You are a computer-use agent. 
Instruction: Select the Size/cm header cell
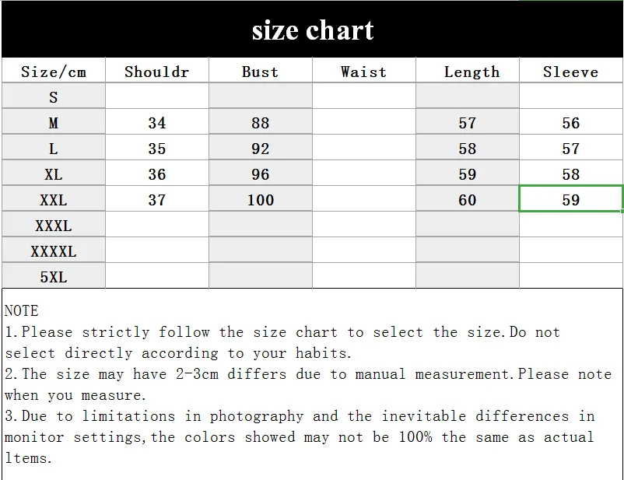point(54,70)
